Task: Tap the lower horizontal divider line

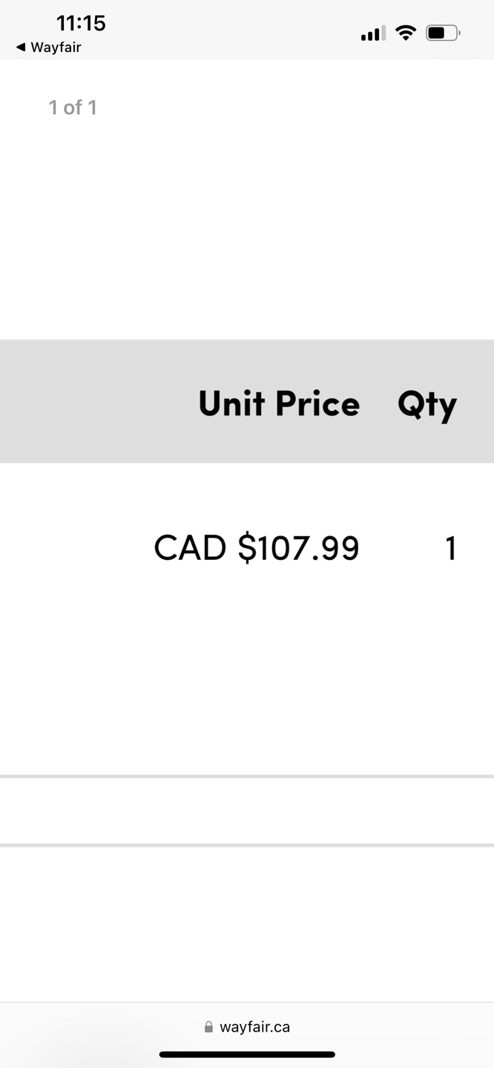Action: [x=247, y=845]
